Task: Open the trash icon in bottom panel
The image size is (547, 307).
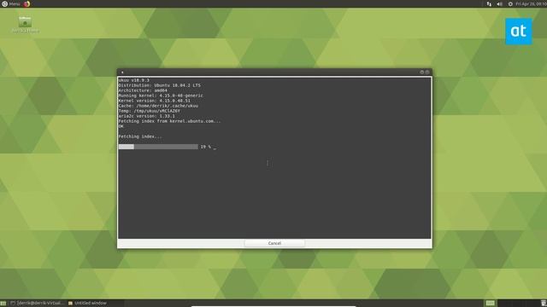Action: click(544, 304)
